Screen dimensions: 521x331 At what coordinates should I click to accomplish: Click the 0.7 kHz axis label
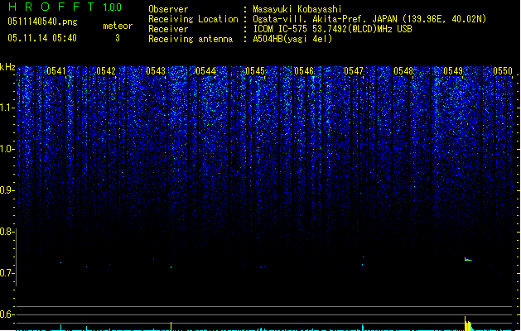7,273
